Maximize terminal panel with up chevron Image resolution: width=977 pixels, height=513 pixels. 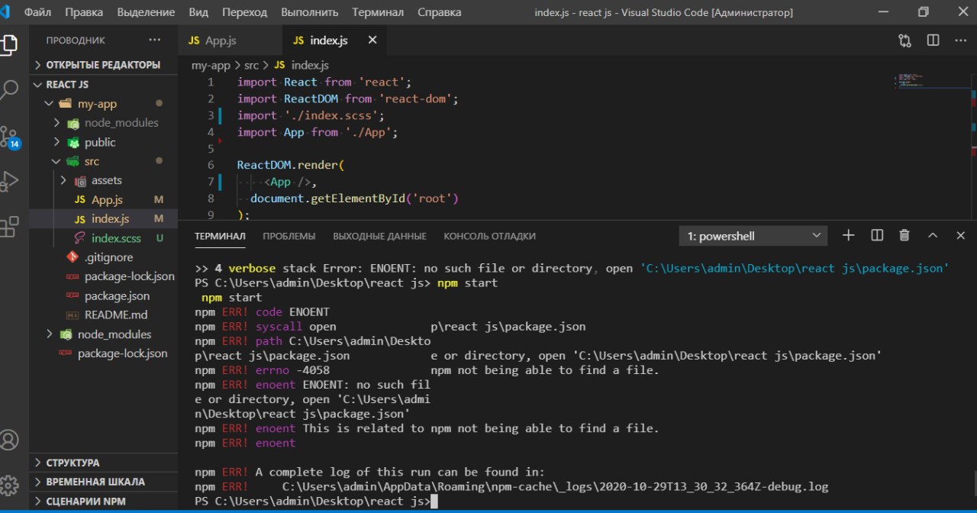tap(933, 236)
